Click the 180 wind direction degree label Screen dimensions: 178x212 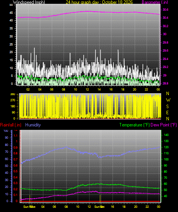[13, 107]
